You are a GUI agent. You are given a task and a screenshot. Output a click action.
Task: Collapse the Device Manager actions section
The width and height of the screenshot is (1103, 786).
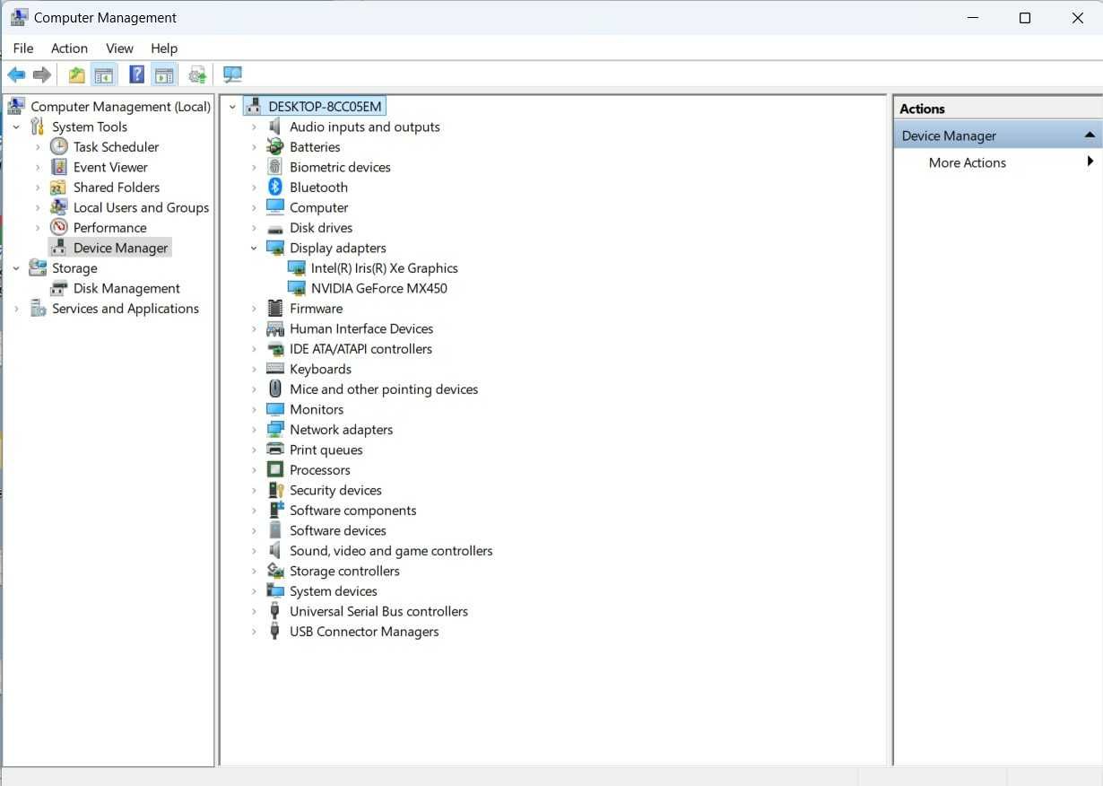1090,135
